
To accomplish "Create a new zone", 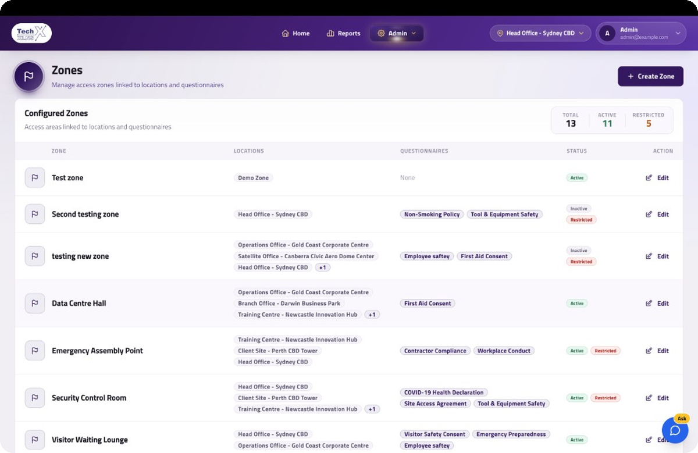I will point(650,76).
